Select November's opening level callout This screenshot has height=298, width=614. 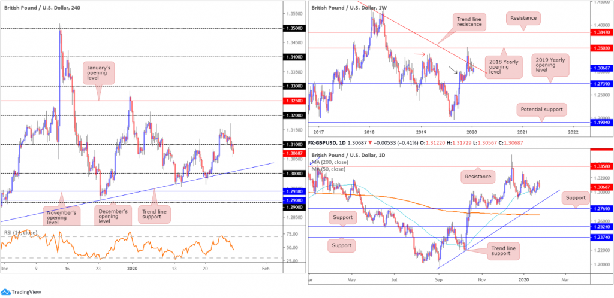pos(61,214)
